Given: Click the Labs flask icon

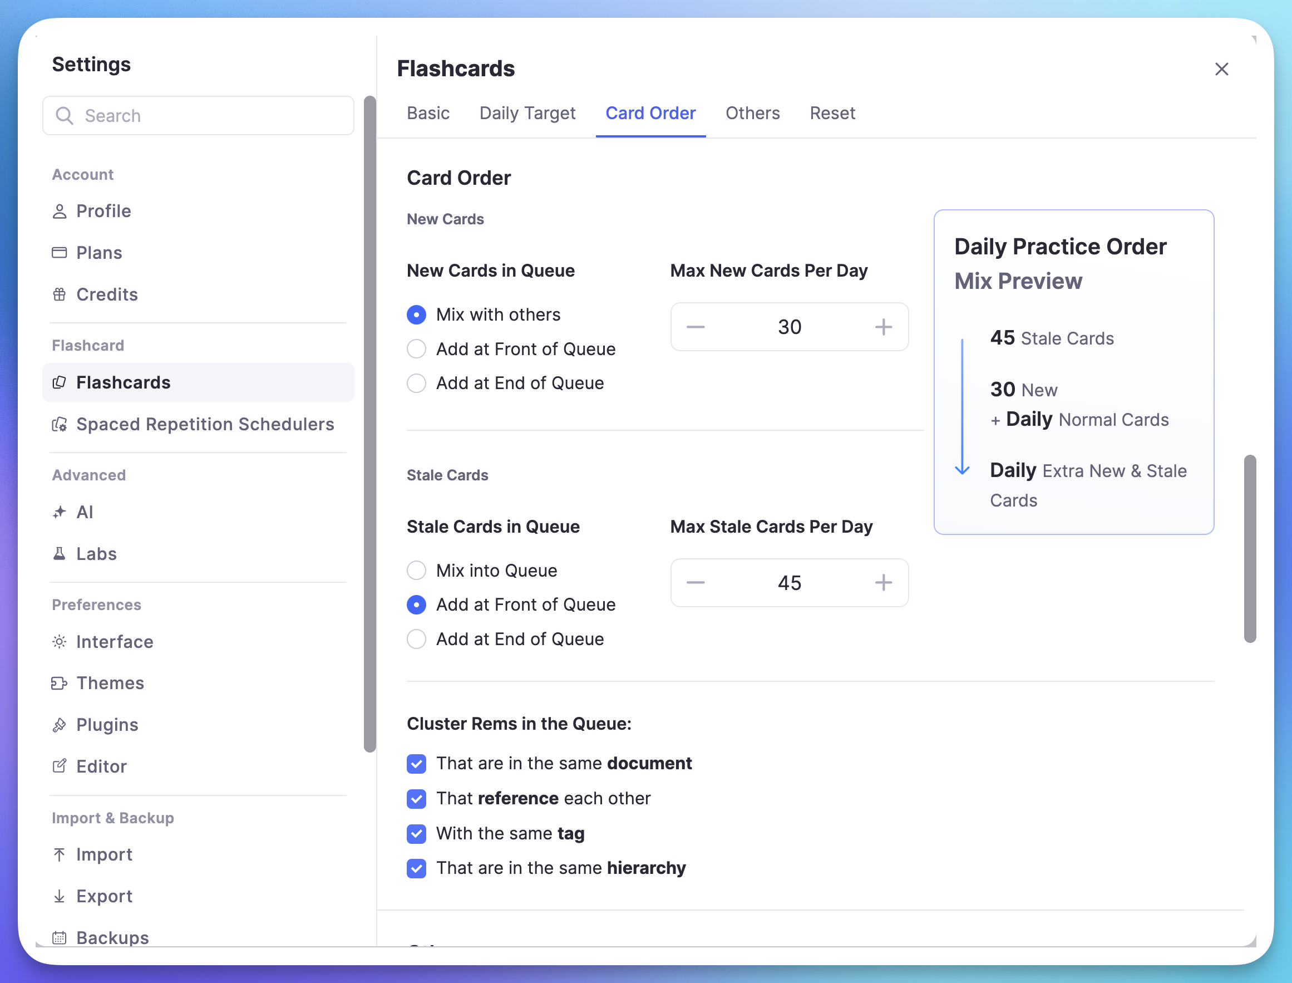Looking at the screenshot, I should click(60, 553).
